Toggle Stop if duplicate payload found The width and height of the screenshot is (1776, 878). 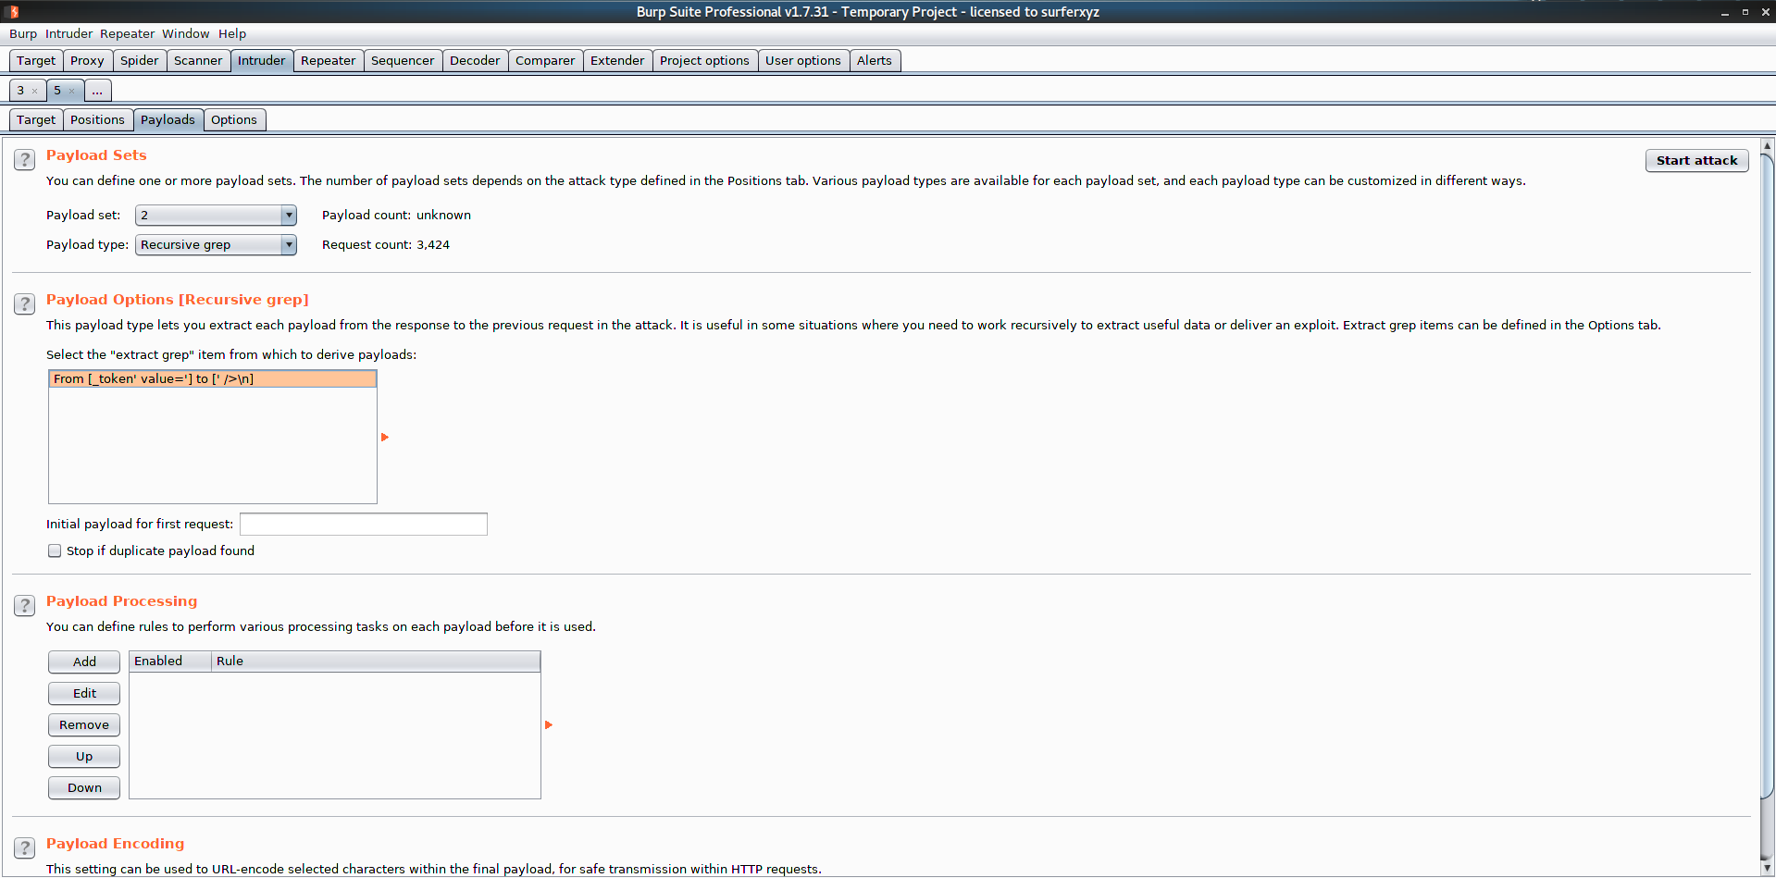(55, 550)
